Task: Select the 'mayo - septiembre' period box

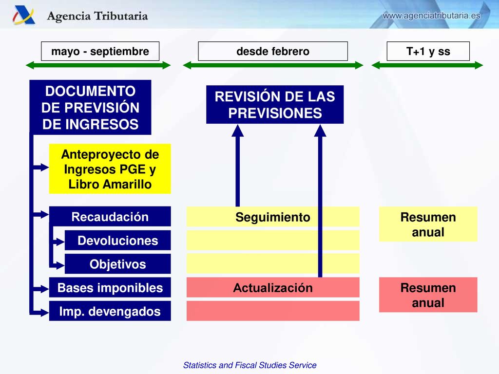Action: pos(100,51)
